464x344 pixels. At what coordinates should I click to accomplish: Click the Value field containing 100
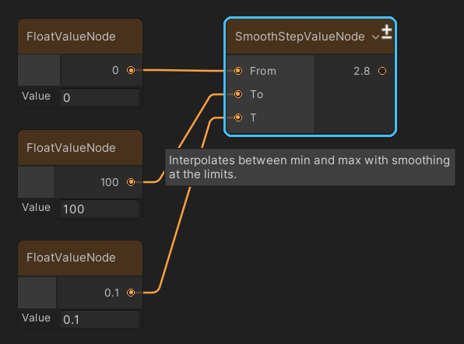coord(100,209)
